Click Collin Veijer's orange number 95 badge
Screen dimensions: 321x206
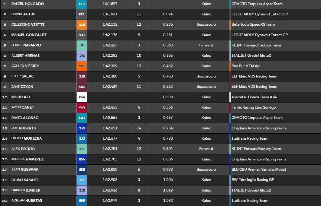coord(82,66)
